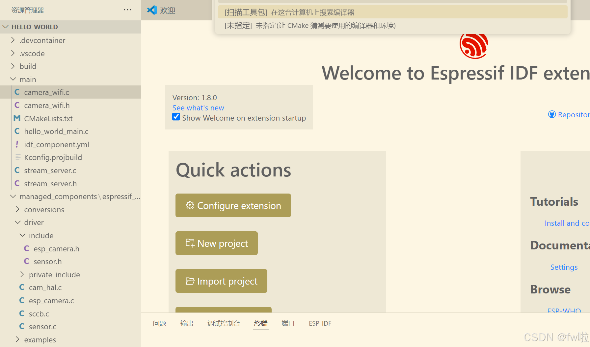
Task: Click the C icon of hello_world_main.c
Action: tap(17, 131)
